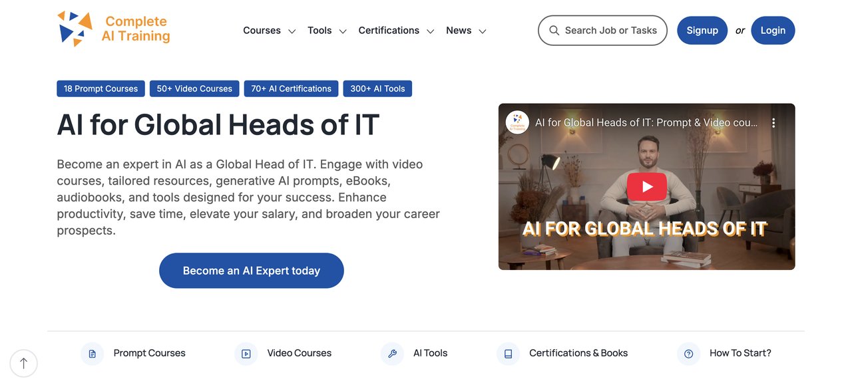The height and width of the screenshot is (387, 852).
Task: Click the Login button
Action: pyautogui.click(x=773, y=31)
